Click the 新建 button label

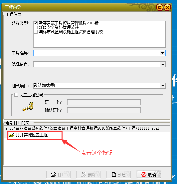[121, 175]
